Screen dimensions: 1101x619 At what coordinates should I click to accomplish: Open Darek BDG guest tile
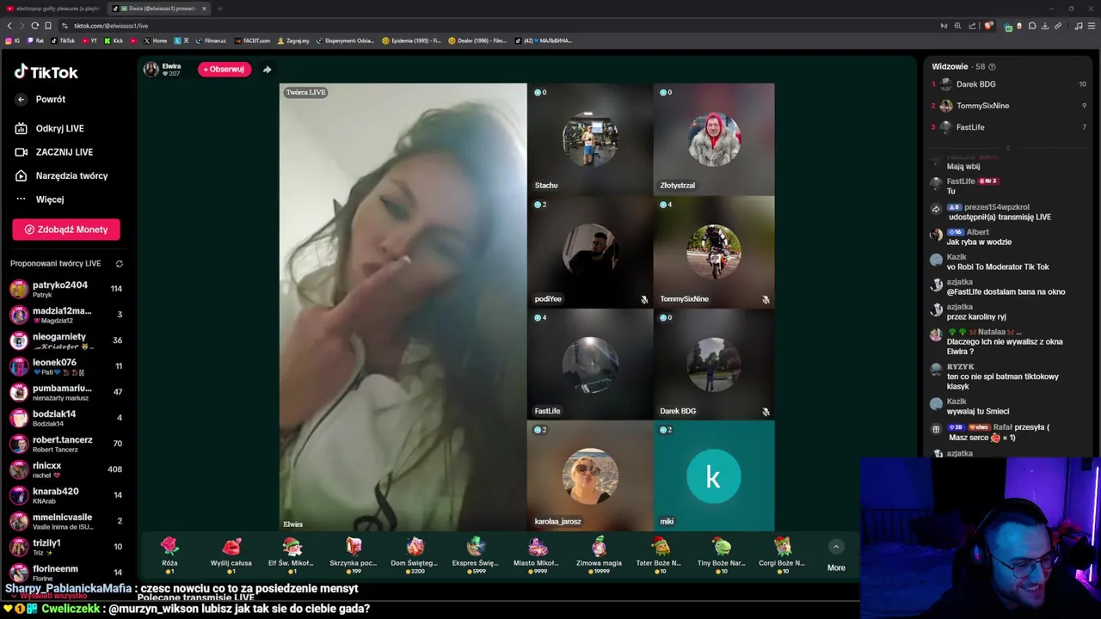pos(714,365)
